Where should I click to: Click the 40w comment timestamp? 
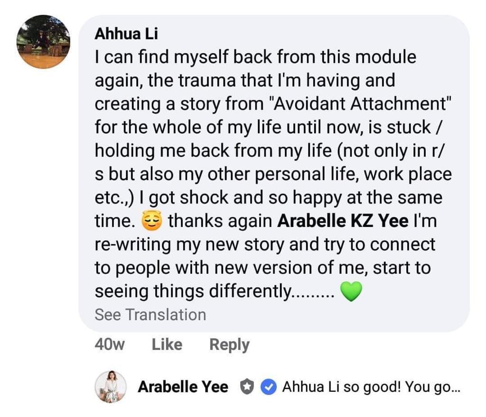(x=110, y=344)
